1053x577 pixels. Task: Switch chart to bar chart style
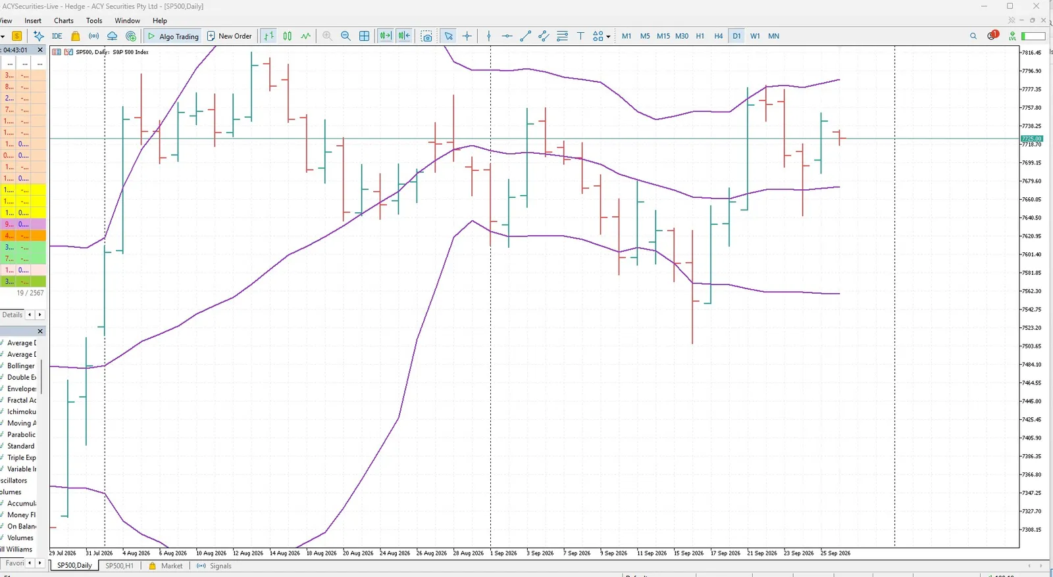click(x=269, y=36)
